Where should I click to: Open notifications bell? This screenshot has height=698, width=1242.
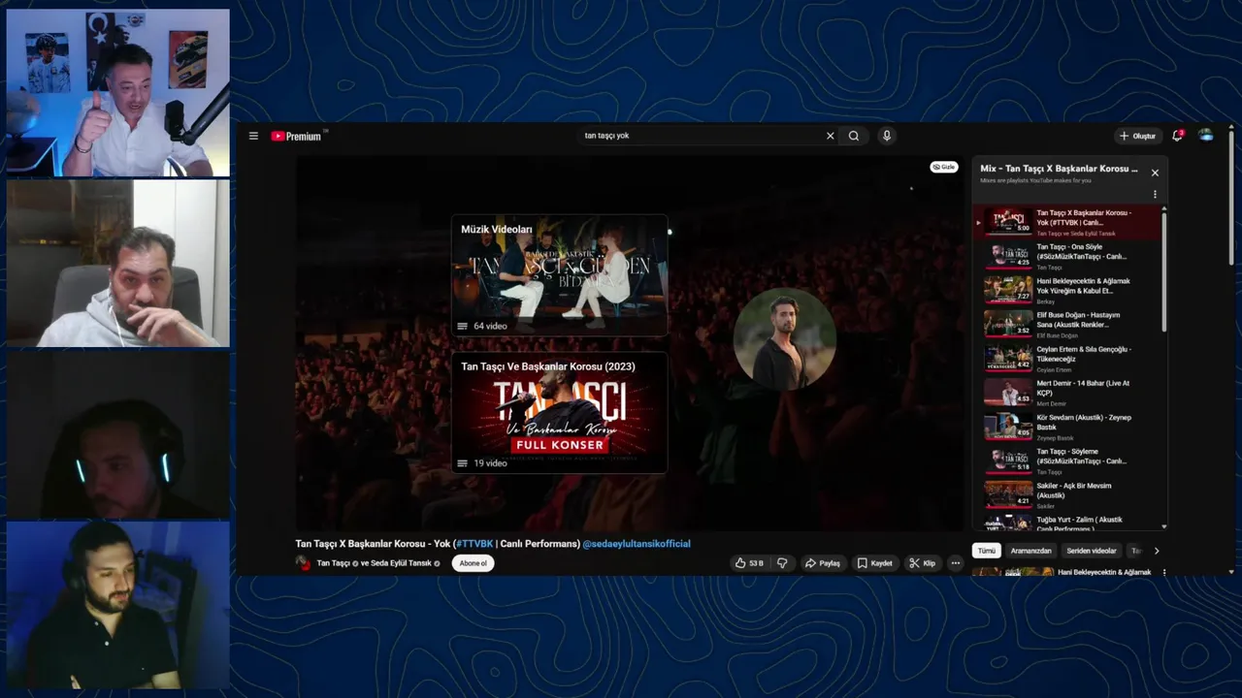[1177, 136]
